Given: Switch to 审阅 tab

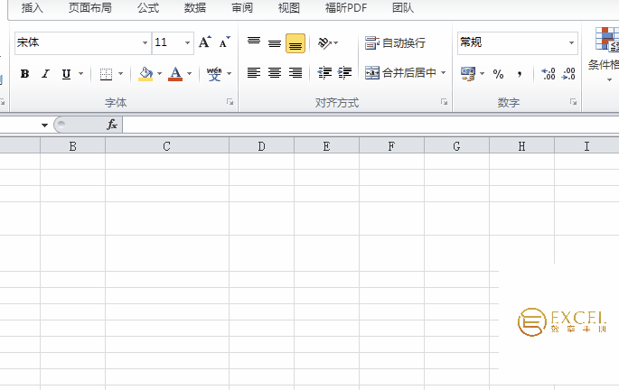Looking at the screenshot, I should (x=242, y=8).
